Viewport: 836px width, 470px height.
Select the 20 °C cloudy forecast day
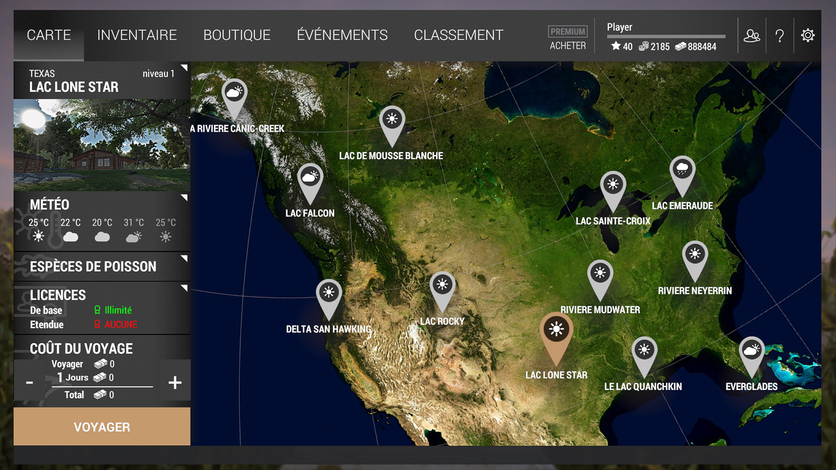pyautogui.click(x=102, y=229)
